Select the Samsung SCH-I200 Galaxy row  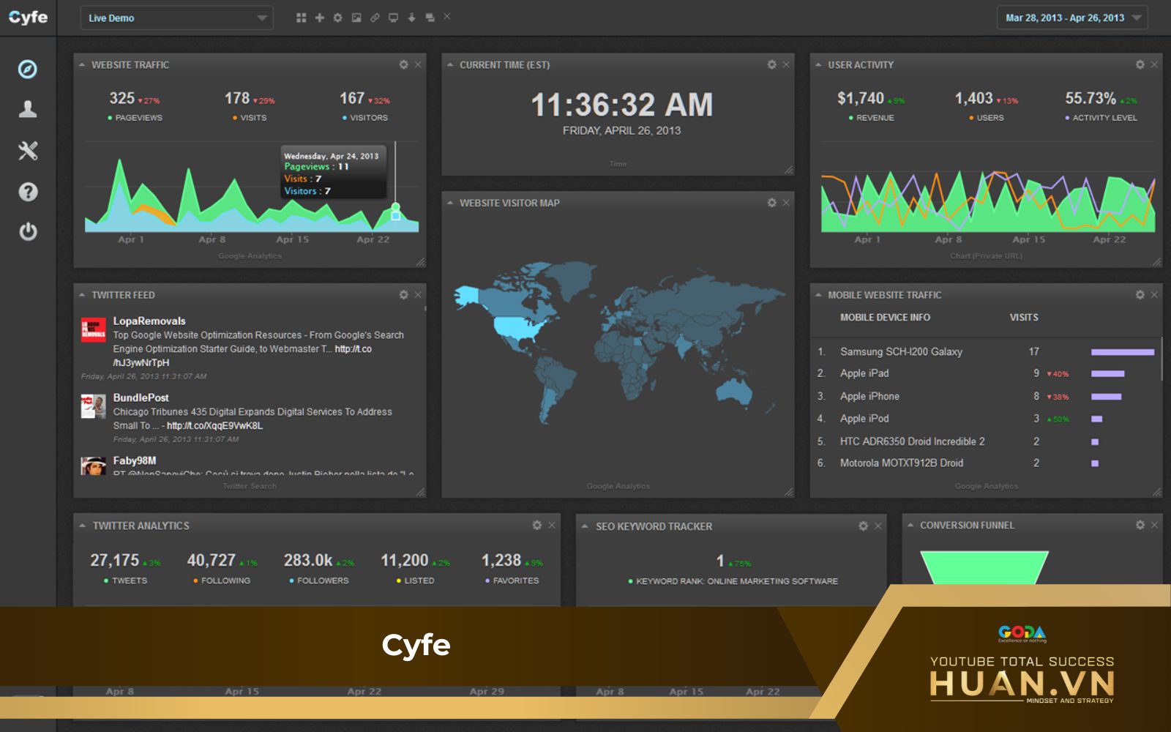(x=986, y=352)
